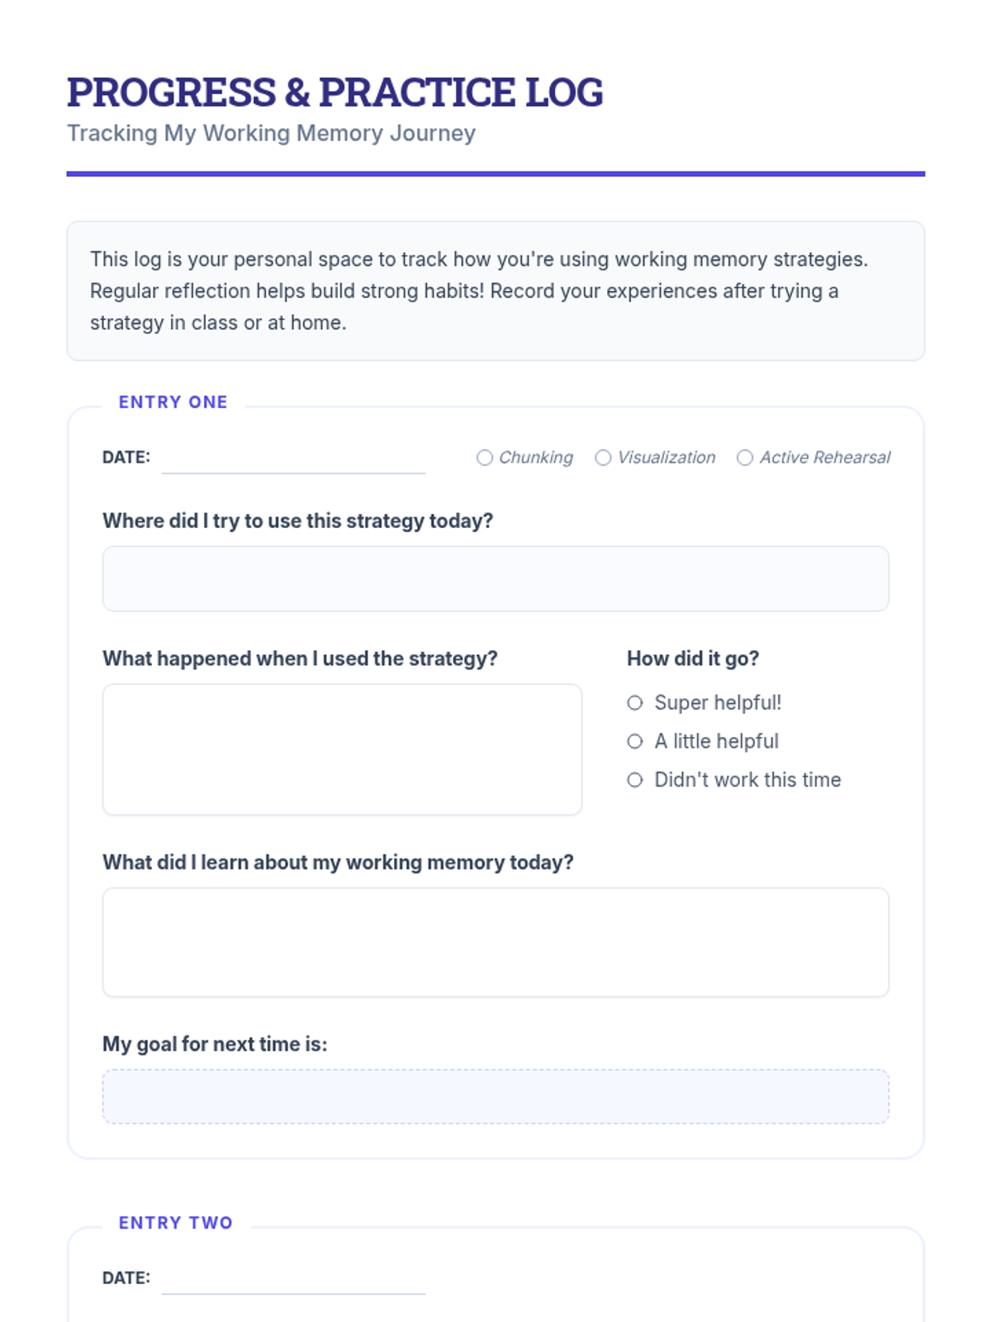Screen dimensions: 991x1322
Task: Click the My goal for next time label
Action: coord(215,1044)
